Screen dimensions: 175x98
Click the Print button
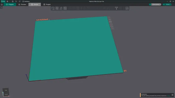[x=168, y=4]
